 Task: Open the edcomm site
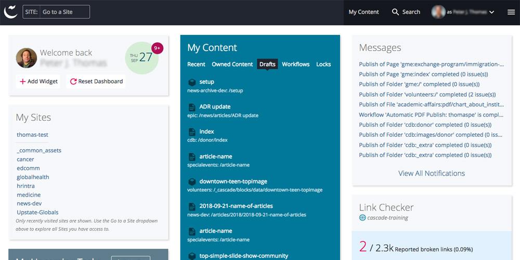click(28, 168)
